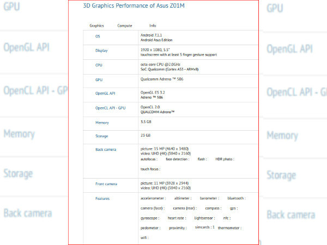Click the '3.5 GB' memory value

(146, 121)
